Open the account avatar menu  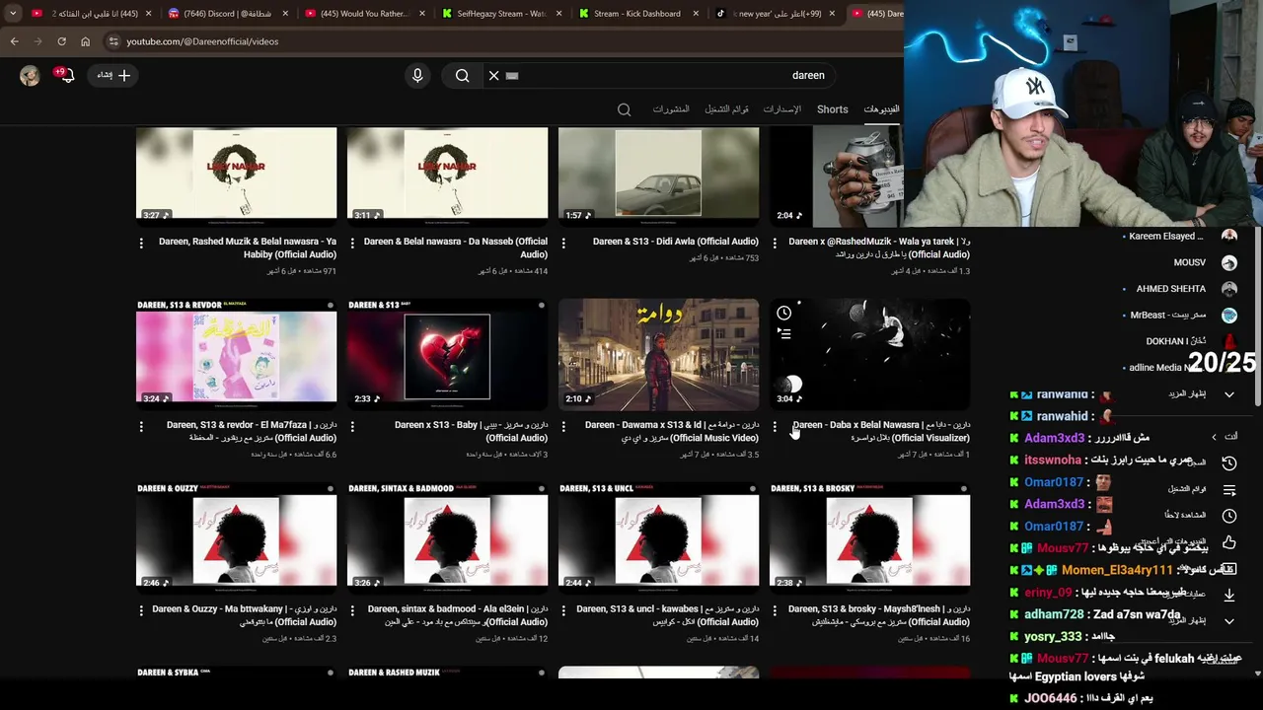pyautogui.click(x=30, y=76)
